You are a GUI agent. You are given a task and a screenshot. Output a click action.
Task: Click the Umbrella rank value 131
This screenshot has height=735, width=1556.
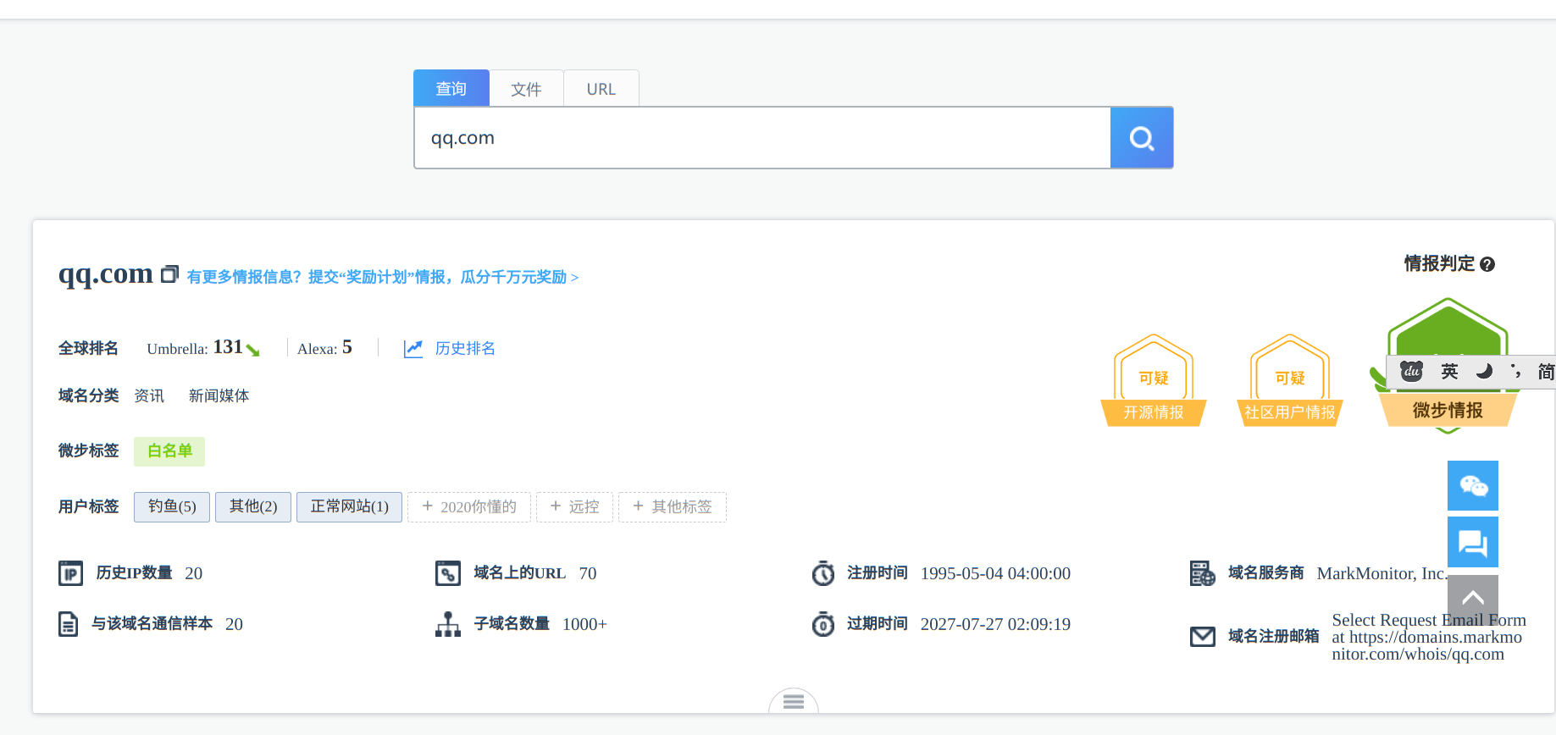tap(228, 346)
